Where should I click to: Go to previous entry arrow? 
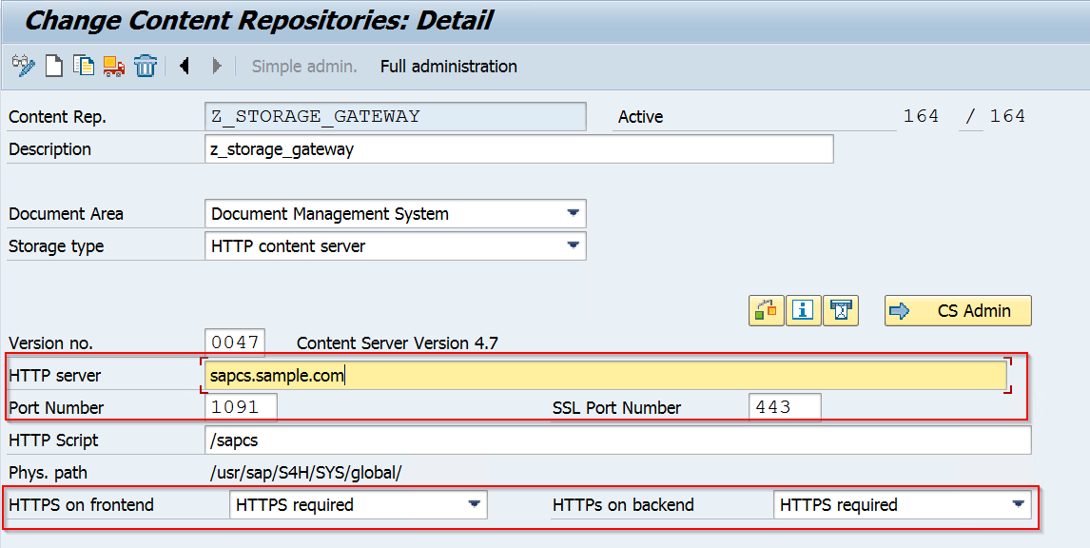tap(185, 66)
